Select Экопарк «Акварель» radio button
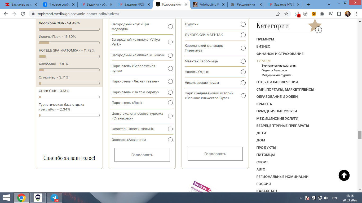362x203 pixels. click(170, 140)
